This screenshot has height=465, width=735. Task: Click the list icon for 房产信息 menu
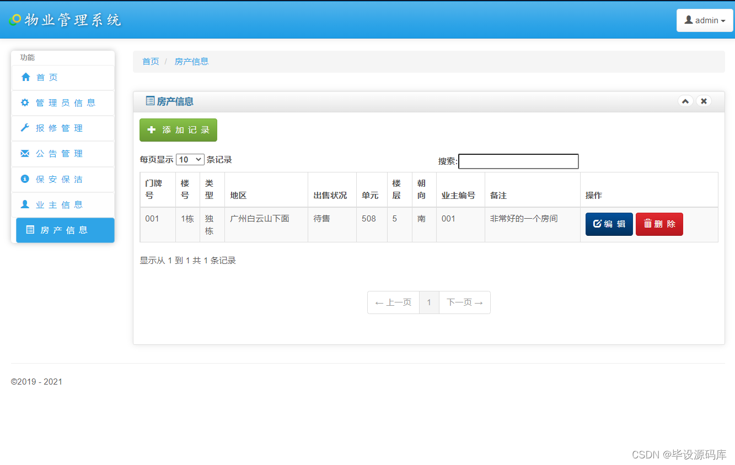pyautogui.click(x=30, y=230)
